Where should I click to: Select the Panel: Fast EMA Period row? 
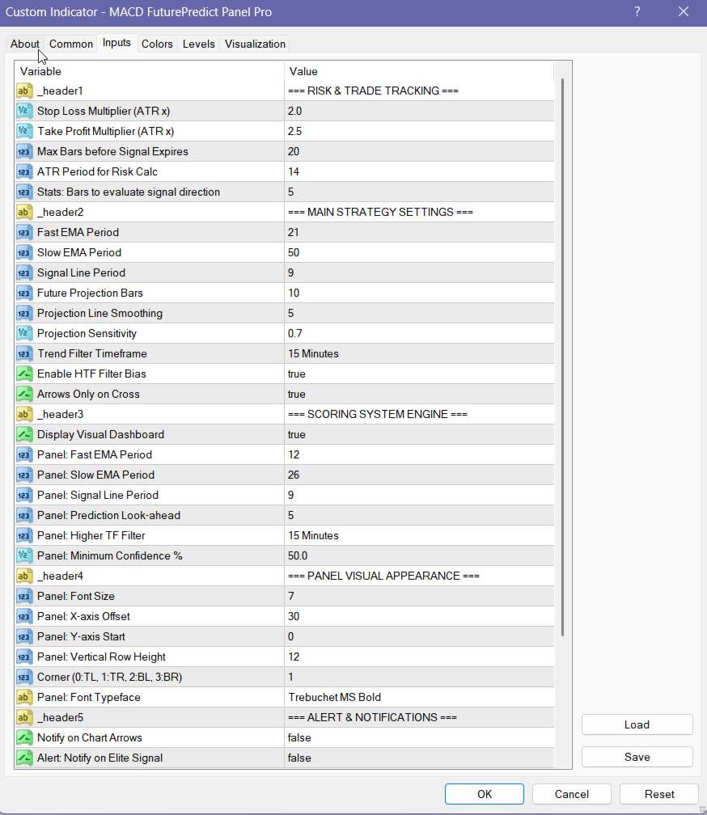point(285,454)
